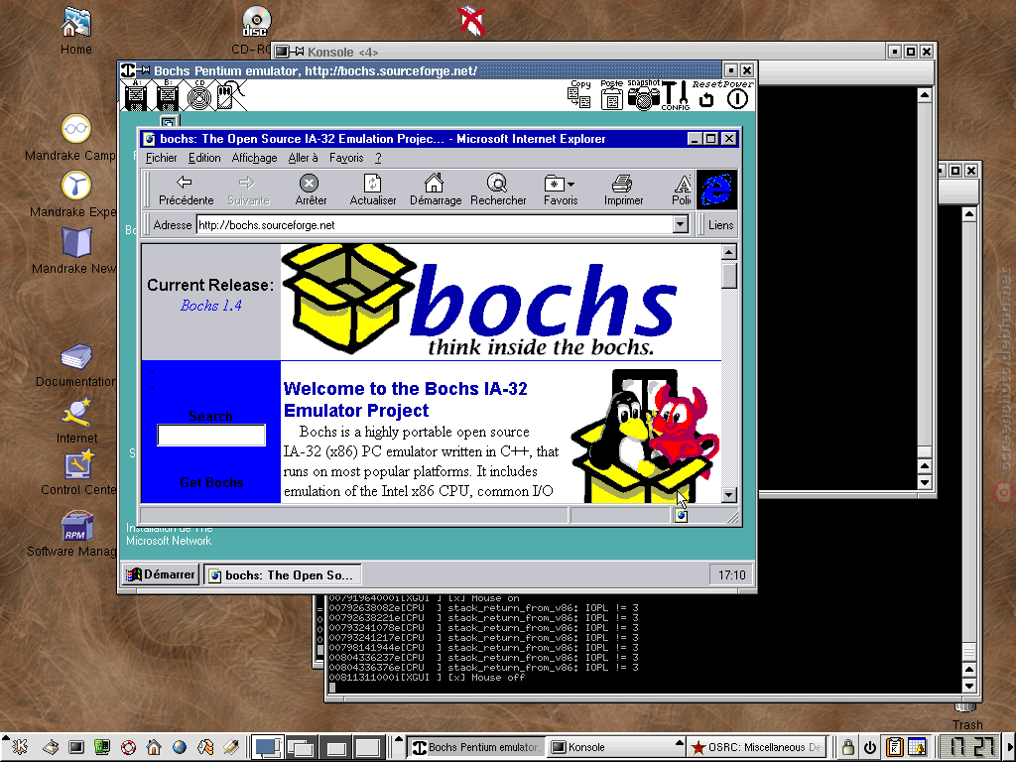1016x762 pixels.
Task: Click the Internet Explorer logo throbber
Action: tap(716, 190)
